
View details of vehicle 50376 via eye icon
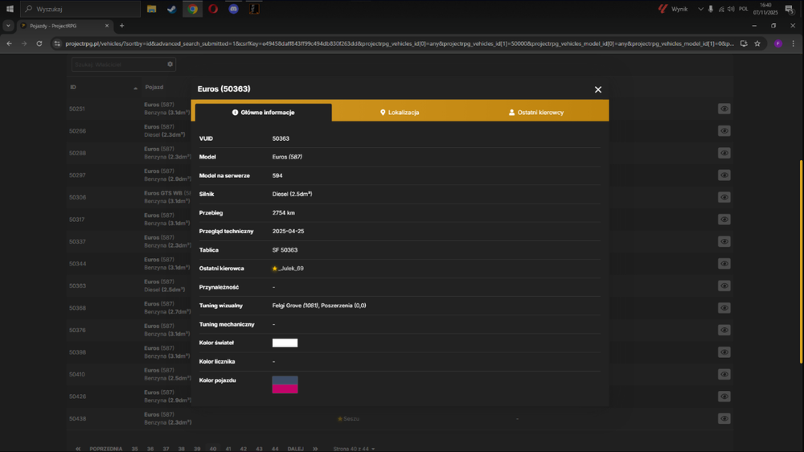click(x=724, y=330)
